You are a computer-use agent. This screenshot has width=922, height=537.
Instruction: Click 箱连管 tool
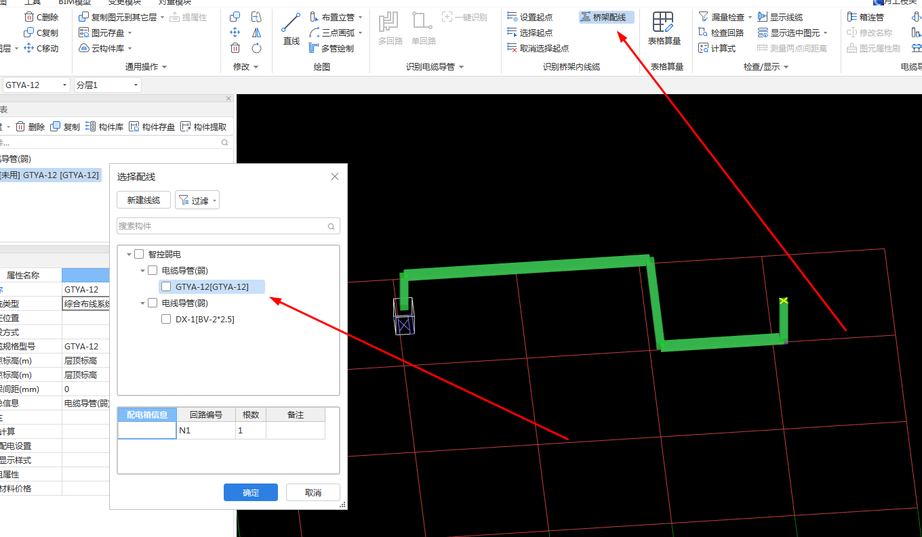(x=866, y=17)
